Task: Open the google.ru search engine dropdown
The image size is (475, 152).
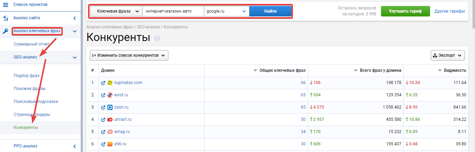Action: coord(227,11)
